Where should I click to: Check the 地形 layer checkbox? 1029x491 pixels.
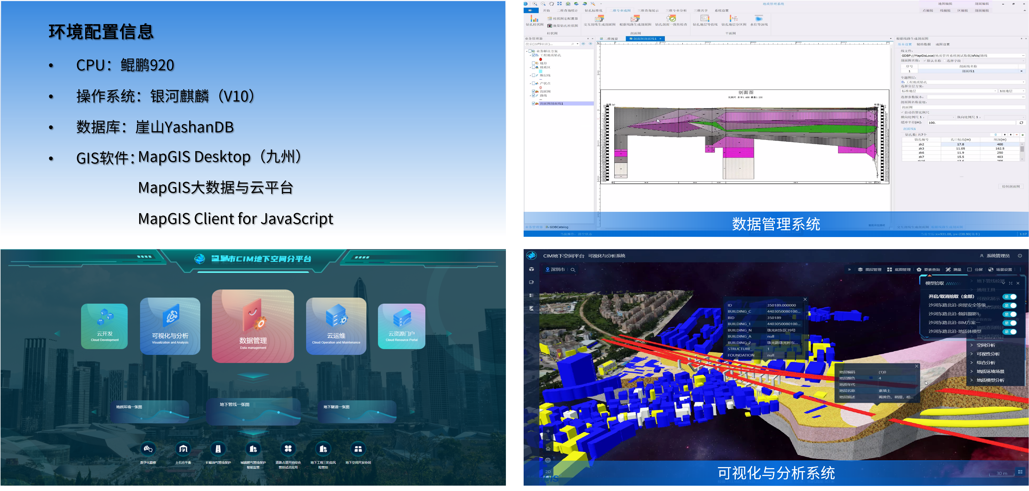coord(533,63)
